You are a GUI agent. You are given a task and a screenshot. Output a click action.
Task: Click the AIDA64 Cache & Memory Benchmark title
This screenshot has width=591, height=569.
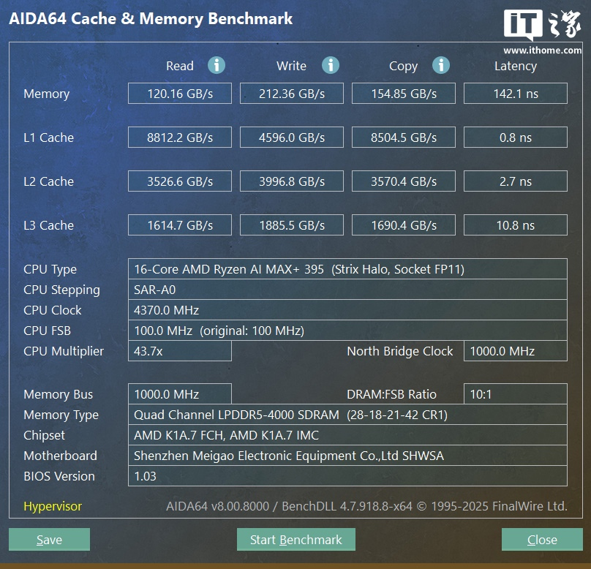[151, 18]
